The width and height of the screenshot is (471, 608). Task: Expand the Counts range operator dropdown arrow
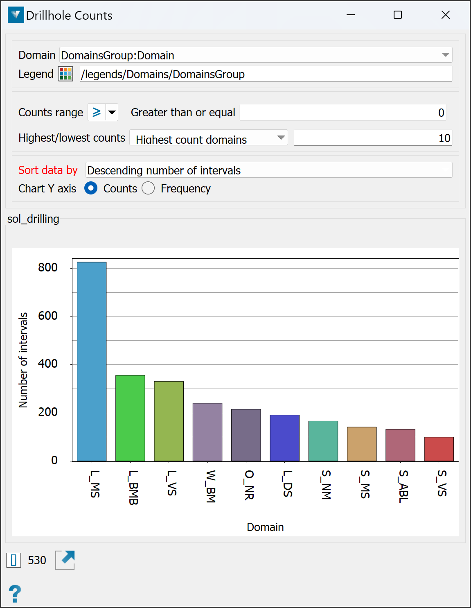click(112, 112)
